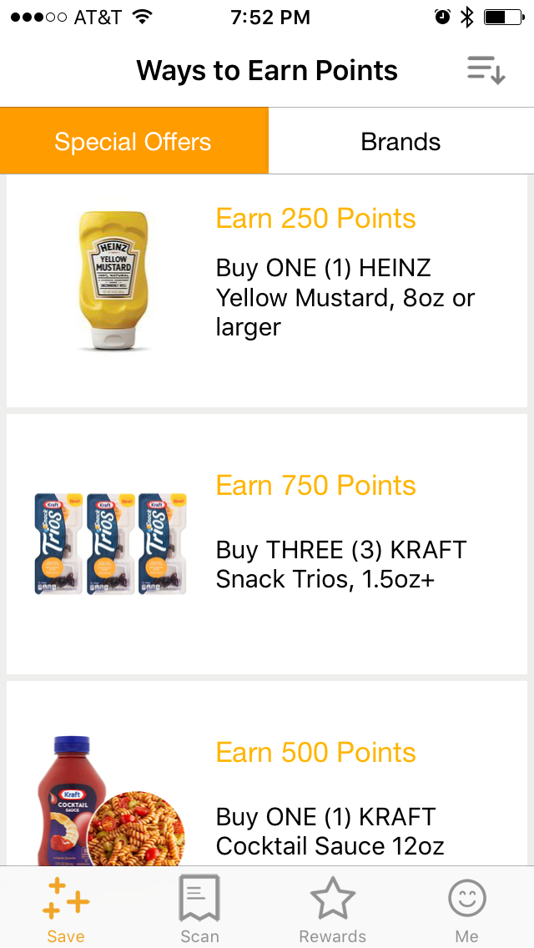Tap the Heinz mustard bottle image
534x948 pixels.
[113, 280]
